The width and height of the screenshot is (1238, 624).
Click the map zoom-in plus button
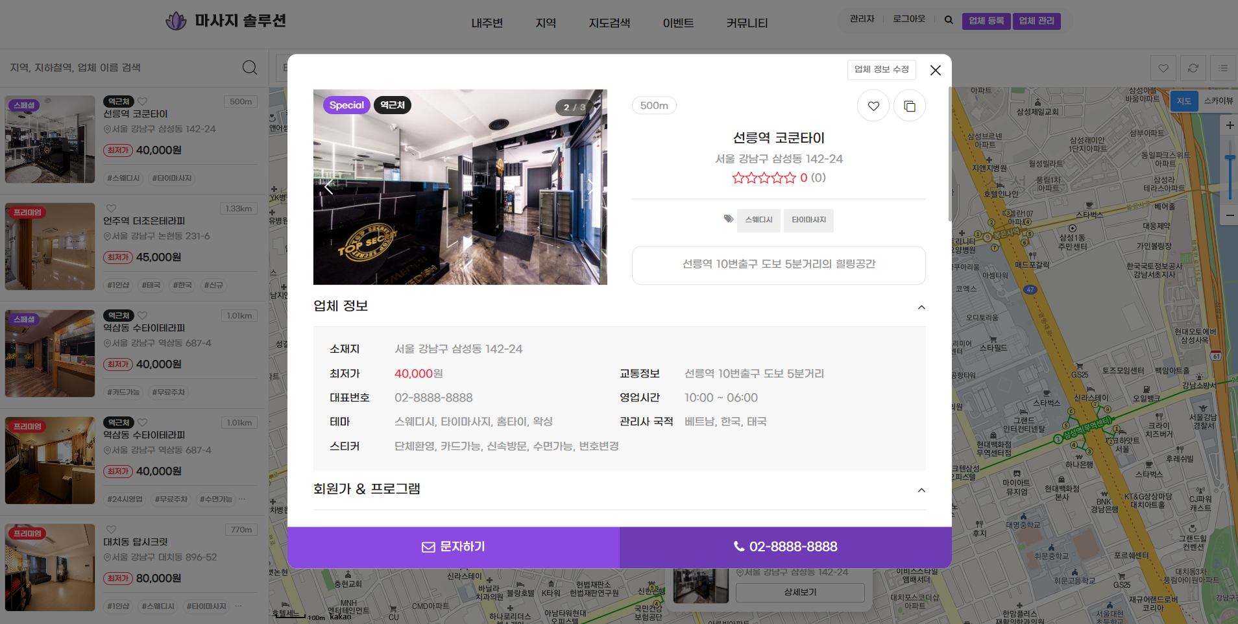tap(1229, 125)
